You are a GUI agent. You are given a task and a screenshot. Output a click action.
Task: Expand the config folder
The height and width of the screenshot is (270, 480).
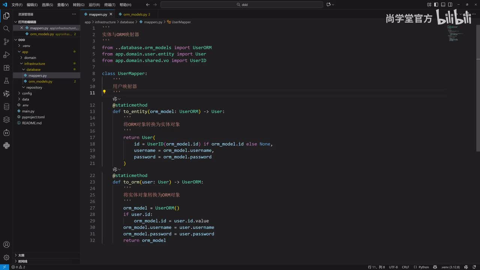pyautogui.click(x=46, y=93)
